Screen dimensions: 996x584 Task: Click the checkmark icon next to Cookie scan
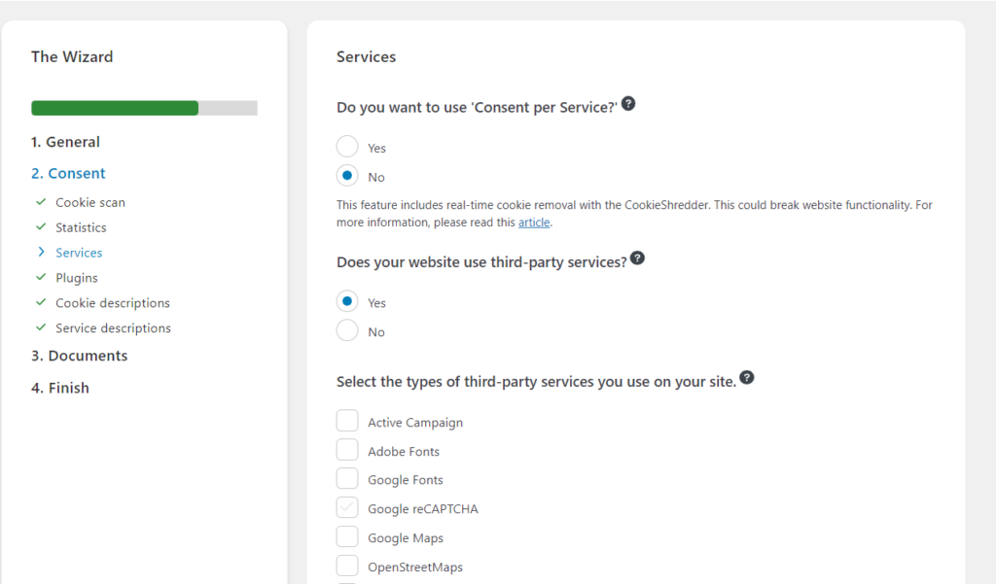point(41,202)
